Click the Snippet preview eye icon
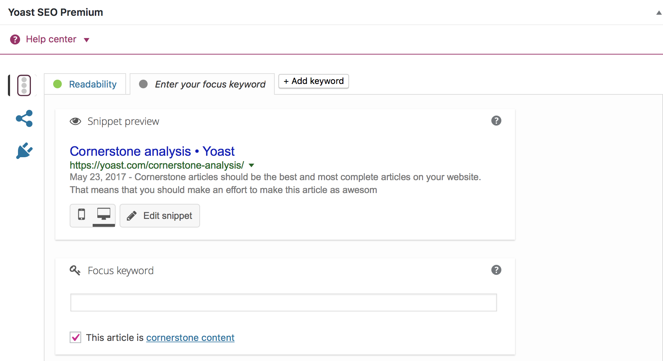This screenshot has width=663, height=361. 75,121
